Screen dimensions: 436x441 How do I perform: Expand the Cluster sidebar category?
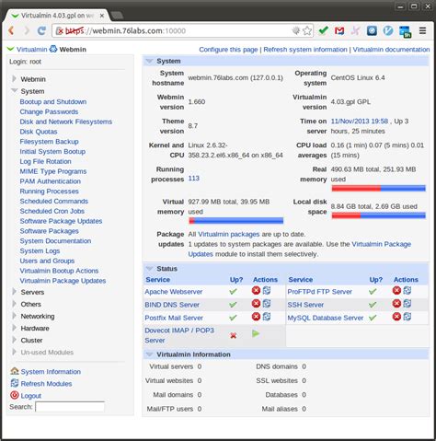[x=14, y=340]
